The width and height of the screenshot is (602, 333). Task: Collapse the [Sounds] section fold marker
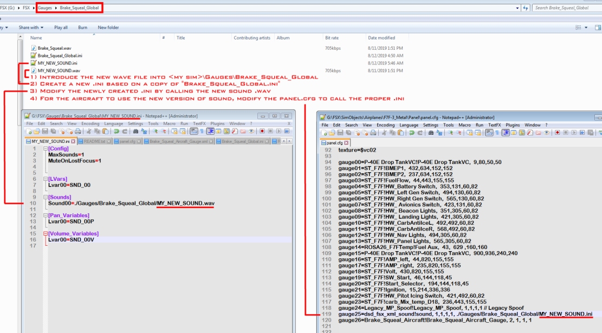point(46,197)
